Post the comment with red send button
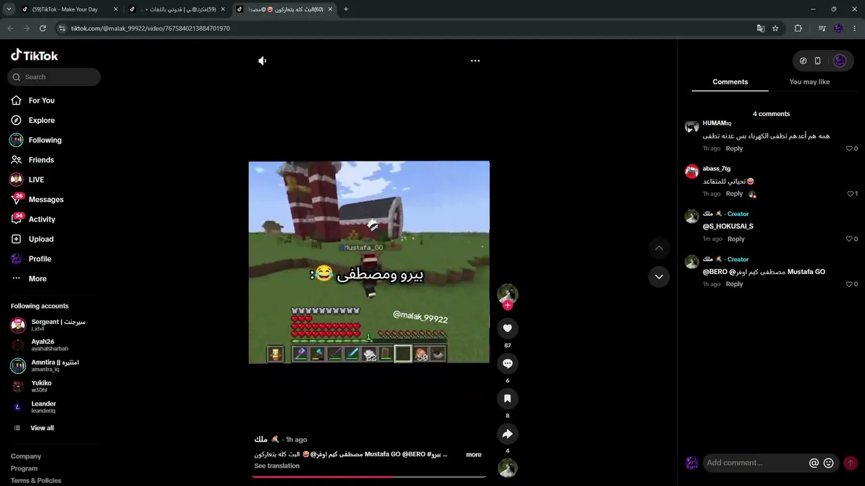865x486 pixels. point(851,463)
